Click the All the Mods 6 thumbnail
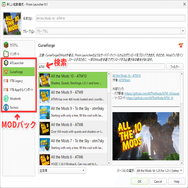Screen dimensions: 188x188 pos(45,160)
